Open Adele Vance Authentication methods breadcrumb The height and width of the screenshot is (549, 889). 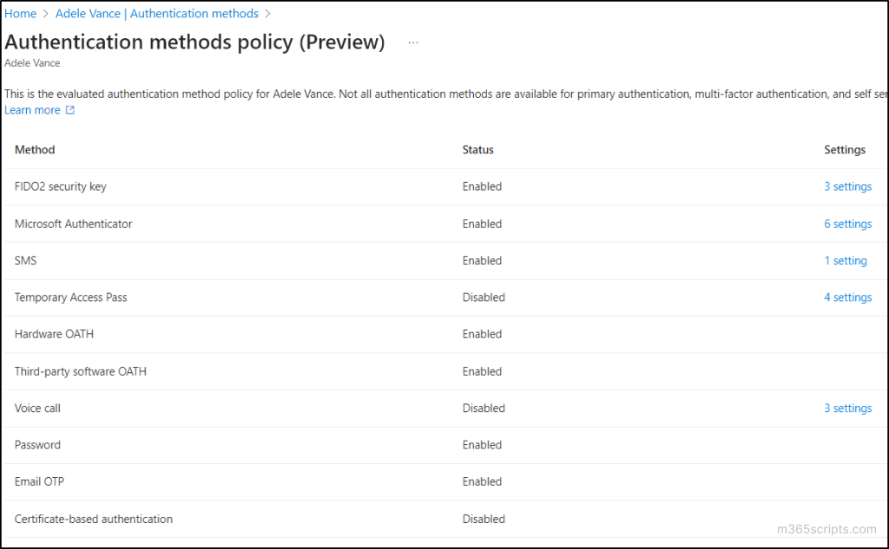pyautogui.click(x=156, y=13)
